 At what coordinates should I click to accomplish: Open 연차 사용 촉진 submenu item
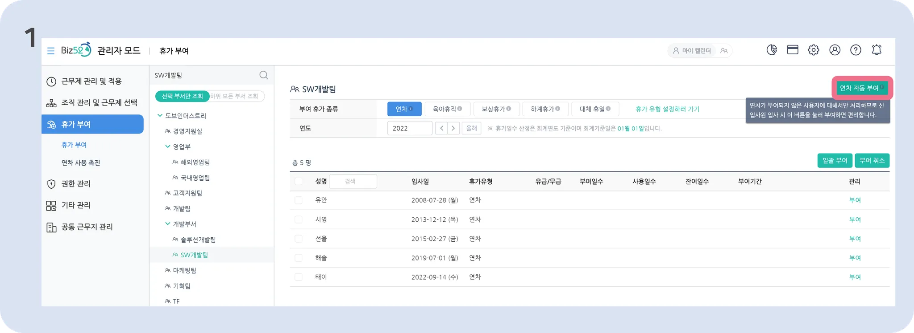point(81,162)
